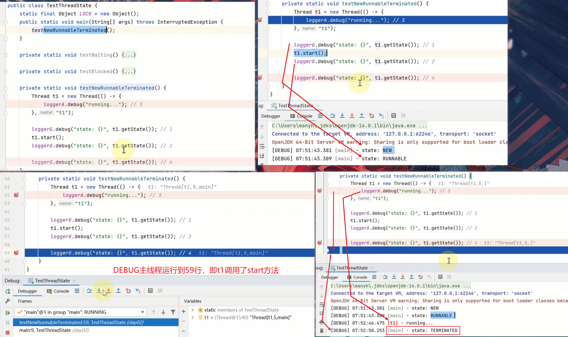This screenshot has width=568, height=337.
Task: Add a new watch with plus icon
Action: coord(184,311)
